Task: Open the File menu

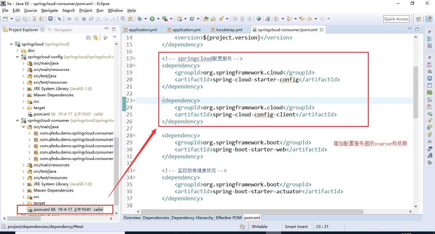Action: click(5, 10)
